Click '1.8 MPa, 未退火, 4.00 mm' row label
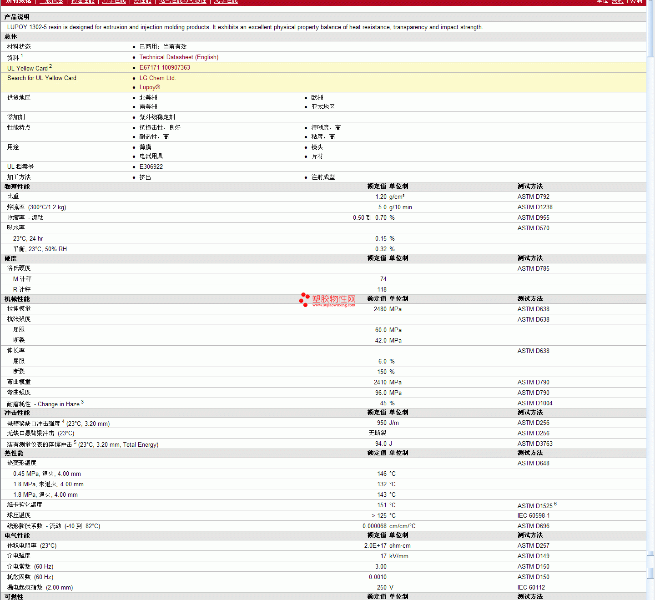655x600 pixels. (48, 484)
